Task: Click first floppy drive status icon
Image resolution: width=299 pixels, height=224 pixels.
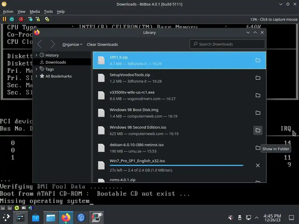Action: pyautogui.click(x=3, y=208)
